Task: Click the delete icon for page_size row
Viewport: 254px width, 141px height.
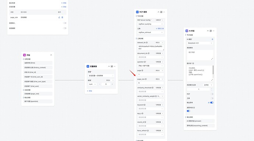Action: [x=62, y=17]
